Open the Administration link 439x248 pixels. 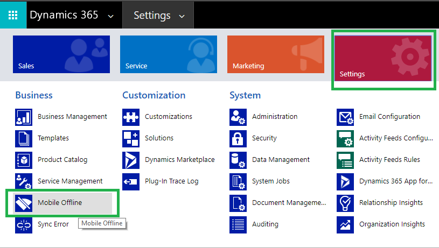(x=275, y=117)
